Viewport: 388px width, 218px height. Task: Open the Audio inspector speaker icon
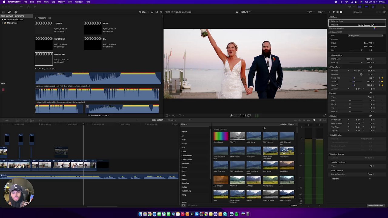tap(337, 12)
